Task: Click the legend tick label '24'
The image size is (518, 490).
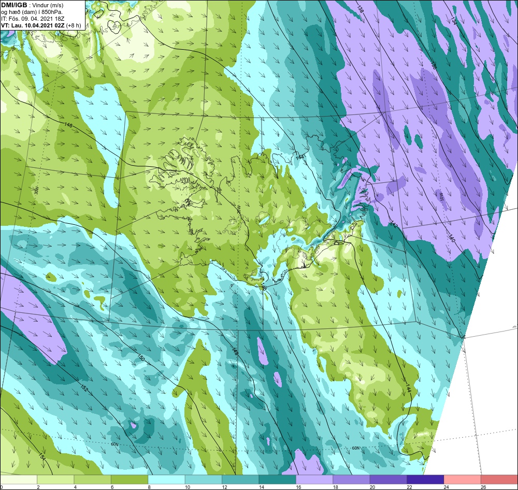Action: (447, 487)
